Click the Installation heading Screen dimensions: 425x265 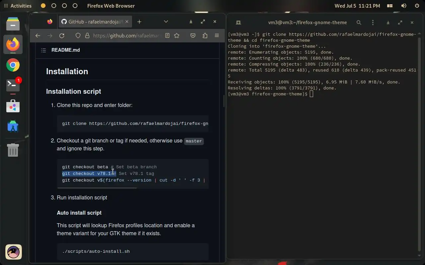click(67, 71)
